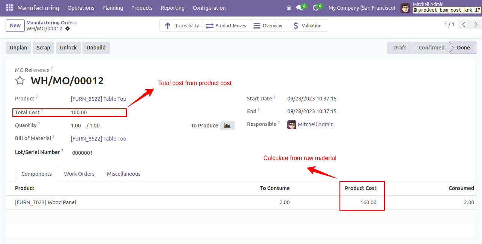
Task: Open the Products menu
Action: pyautogui.click(x=142, y=8)
